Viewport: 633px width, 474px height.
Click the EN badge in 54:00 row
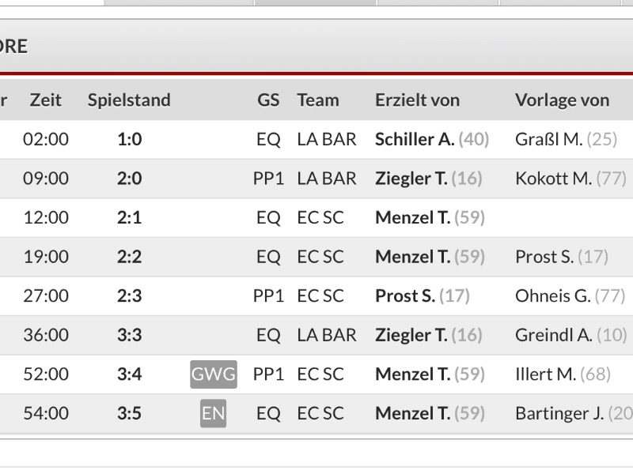[213, 413]
